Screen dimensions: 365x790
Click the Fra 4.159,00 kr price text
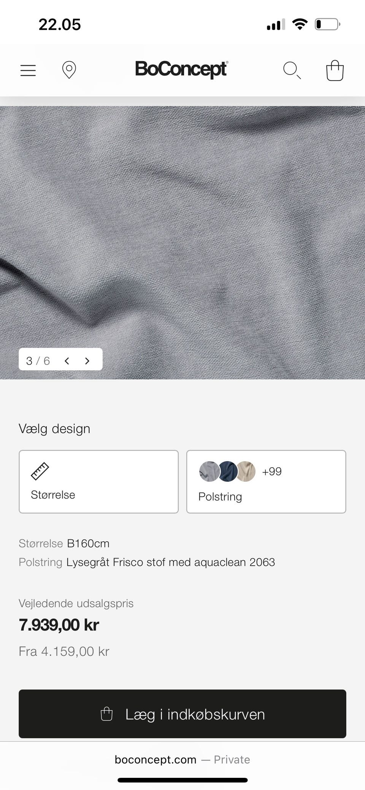click(64, 651)
